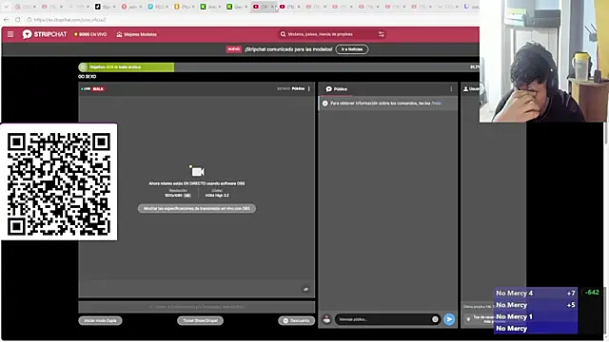The width and height of the screenshot is (609, 342).
Task: Open the browser tab search dropdown
Action: 6,7
